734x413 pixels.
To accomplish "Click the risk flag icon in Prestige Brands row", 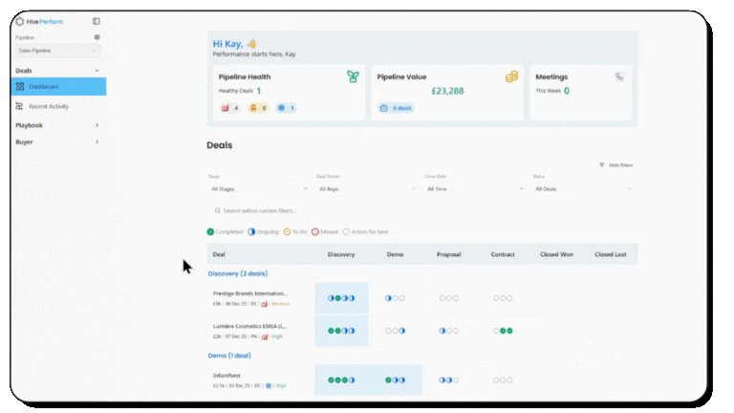I will coord(264,304).
